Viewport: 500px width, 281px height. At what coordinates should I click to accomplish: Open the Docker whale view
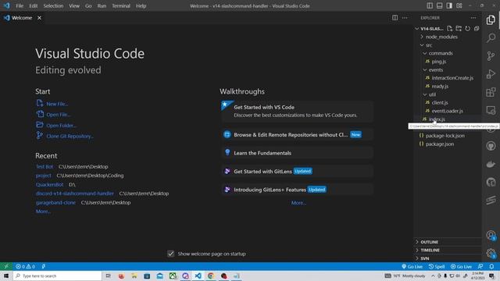pyautogui.click(x=491, y=164)
